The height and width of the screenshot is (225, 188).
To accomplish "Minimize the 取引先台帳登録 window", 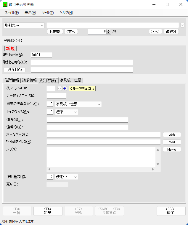I will [154, 5].
